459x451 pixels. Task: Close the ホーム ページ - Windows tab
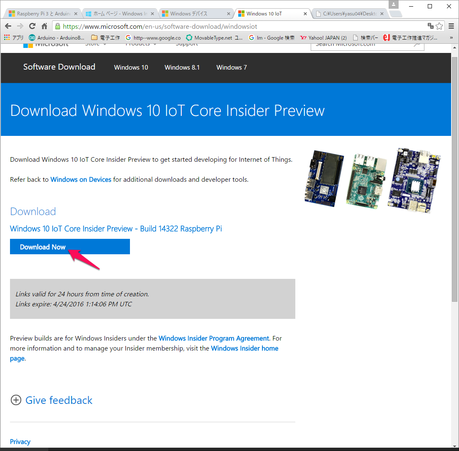(152, 14)
